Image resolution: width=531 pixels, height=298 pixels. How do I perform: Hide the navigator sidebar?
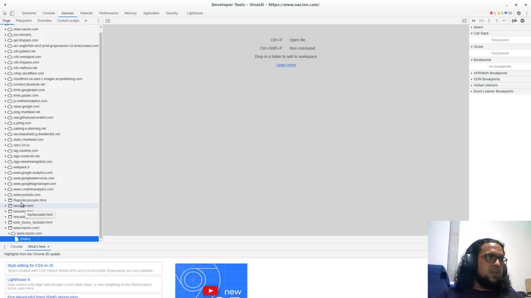pos(108,20)
